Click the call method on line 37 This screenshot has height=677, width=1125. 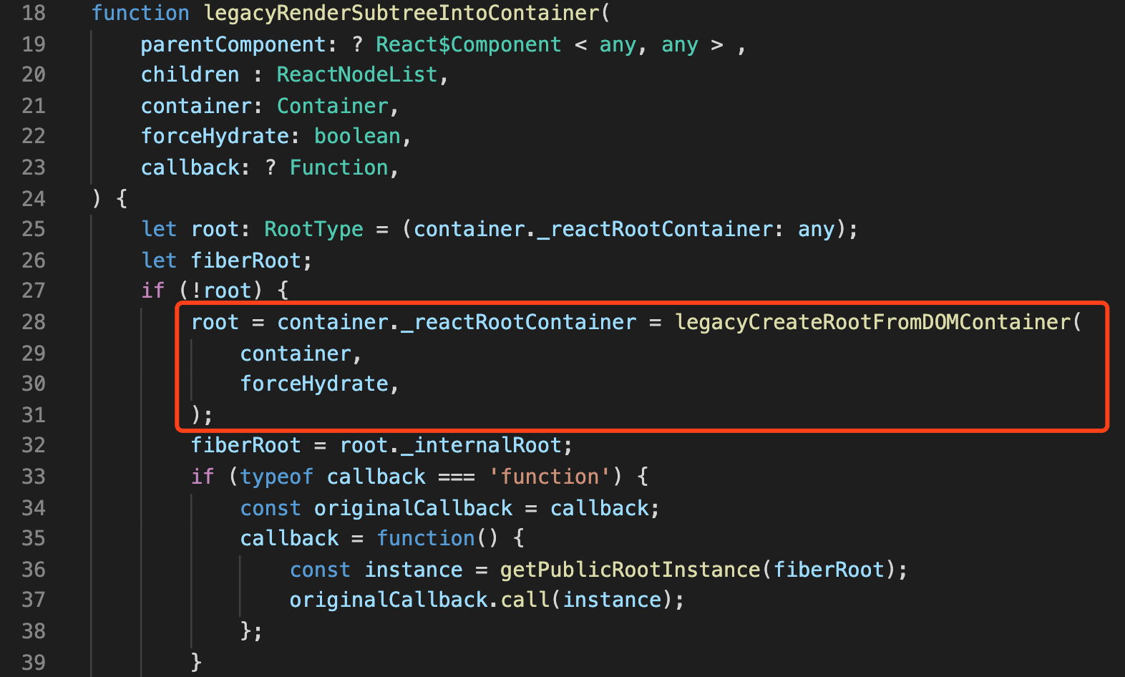point(525,600)
